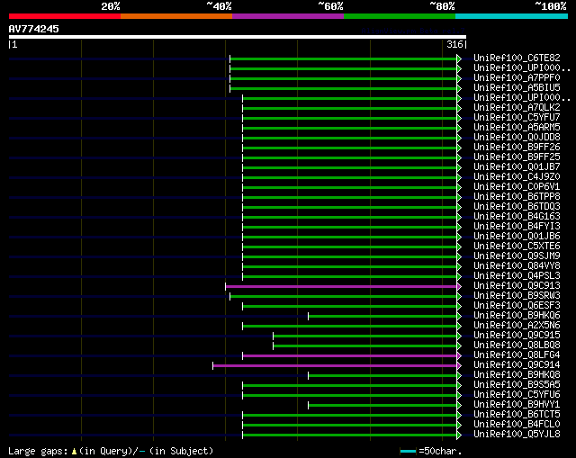
Task: Click the cyan 50char scale bar sample
Action: pyautogui.click(x=408, y=451)
